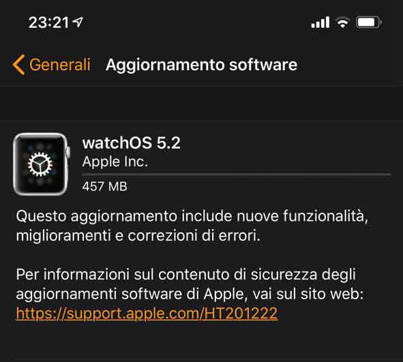Open the support.apple.com/HT201222 link

click(x=147, y=313)
